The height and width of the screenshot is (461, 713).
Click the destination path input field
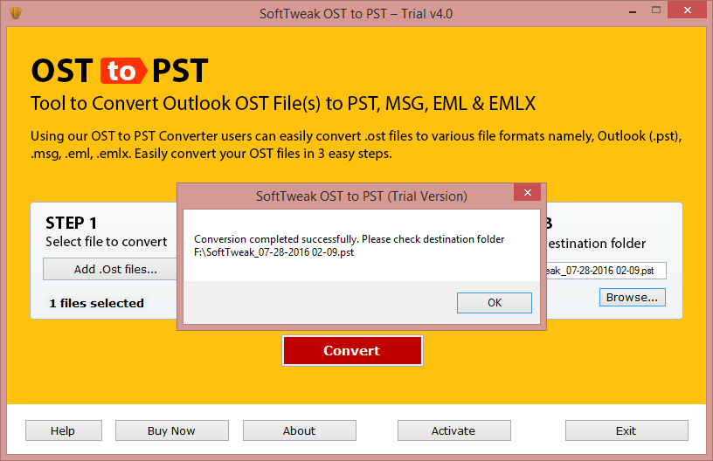[x=606, y=271]
